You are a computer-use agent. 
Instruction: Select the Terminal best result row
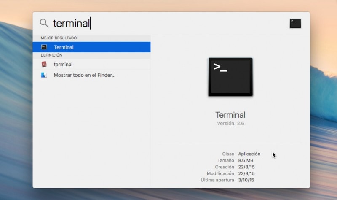click(91, 47)
